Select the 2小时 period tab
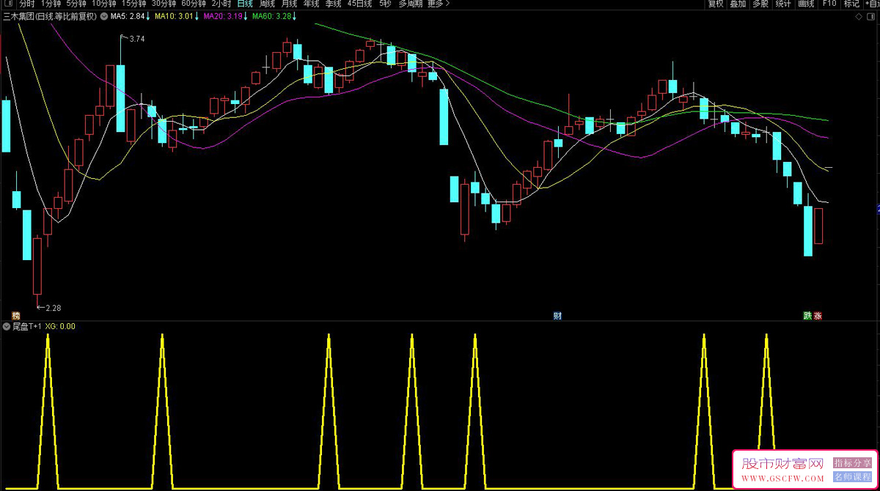This screenshot has width=880, height=491. [x=221, y=4]
